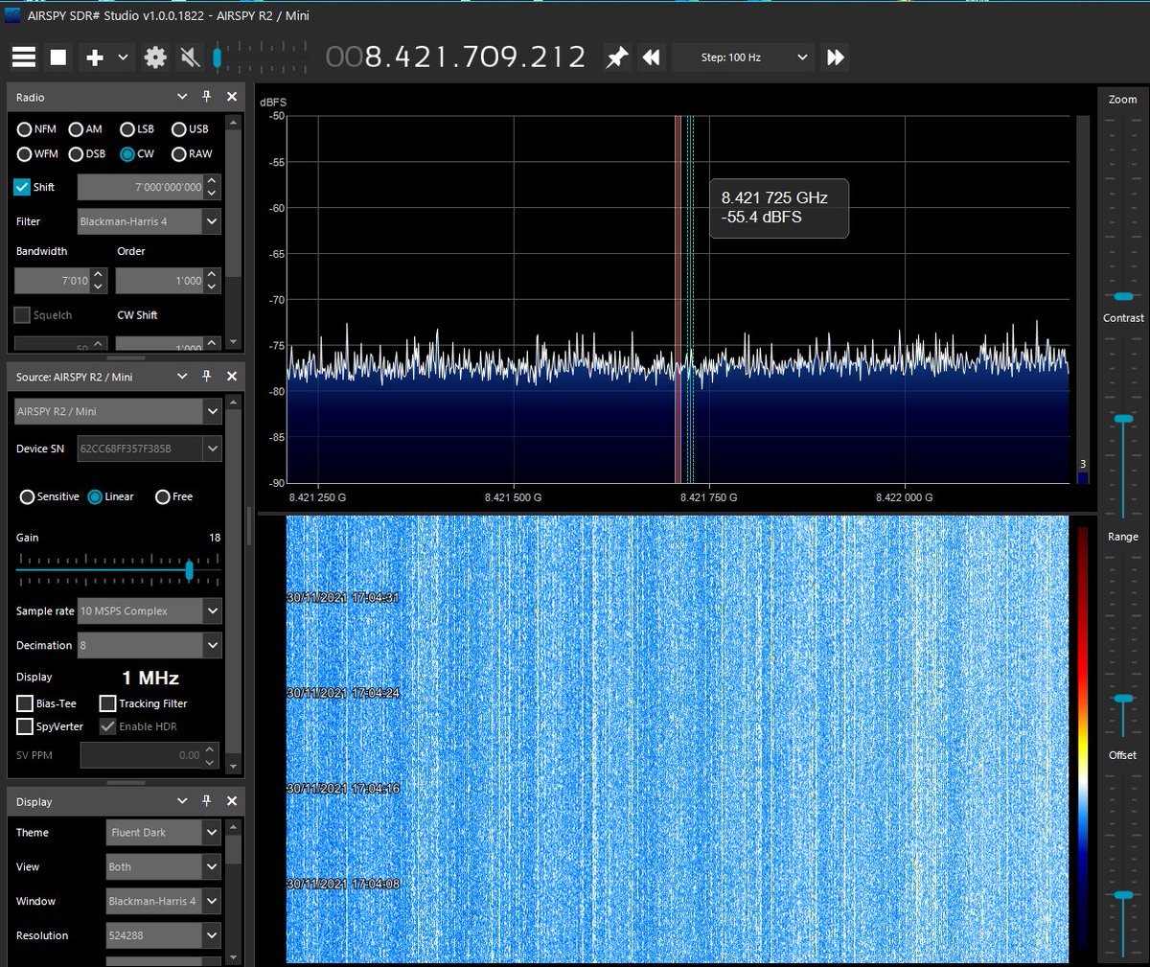This screenshot has width=1150, height=967.
Task: Open the Device SN dropdown
Action: [x=149, y=449]
